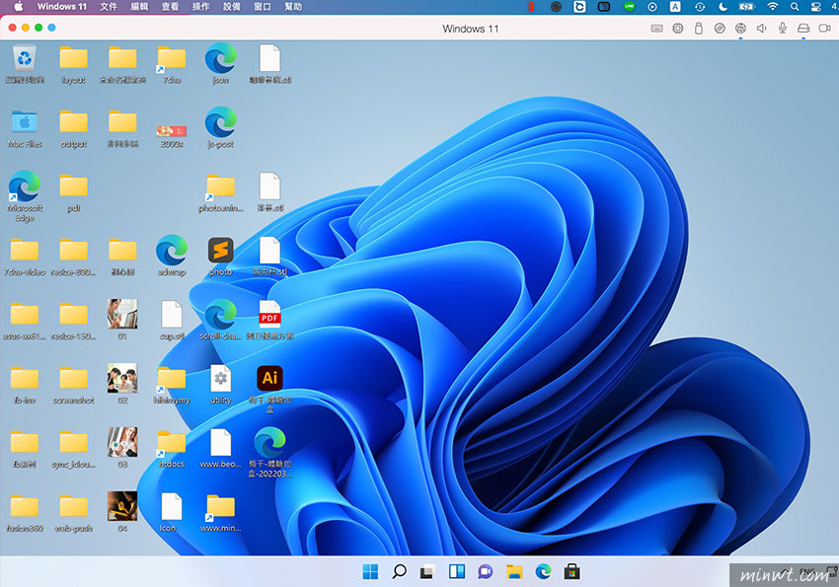Open the Parallels keyboard icon in toolbar
Image resolution: width=839 pixels, height=587 pixels.
click(656, 29)
